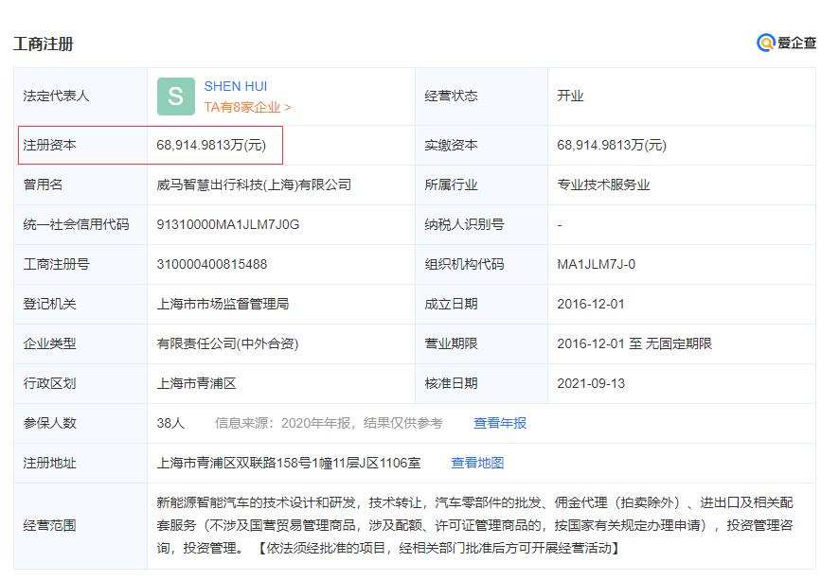839x580 pixels.
Task: Select the industry label 专业技术服务业
Action: [x=604, y=185]
